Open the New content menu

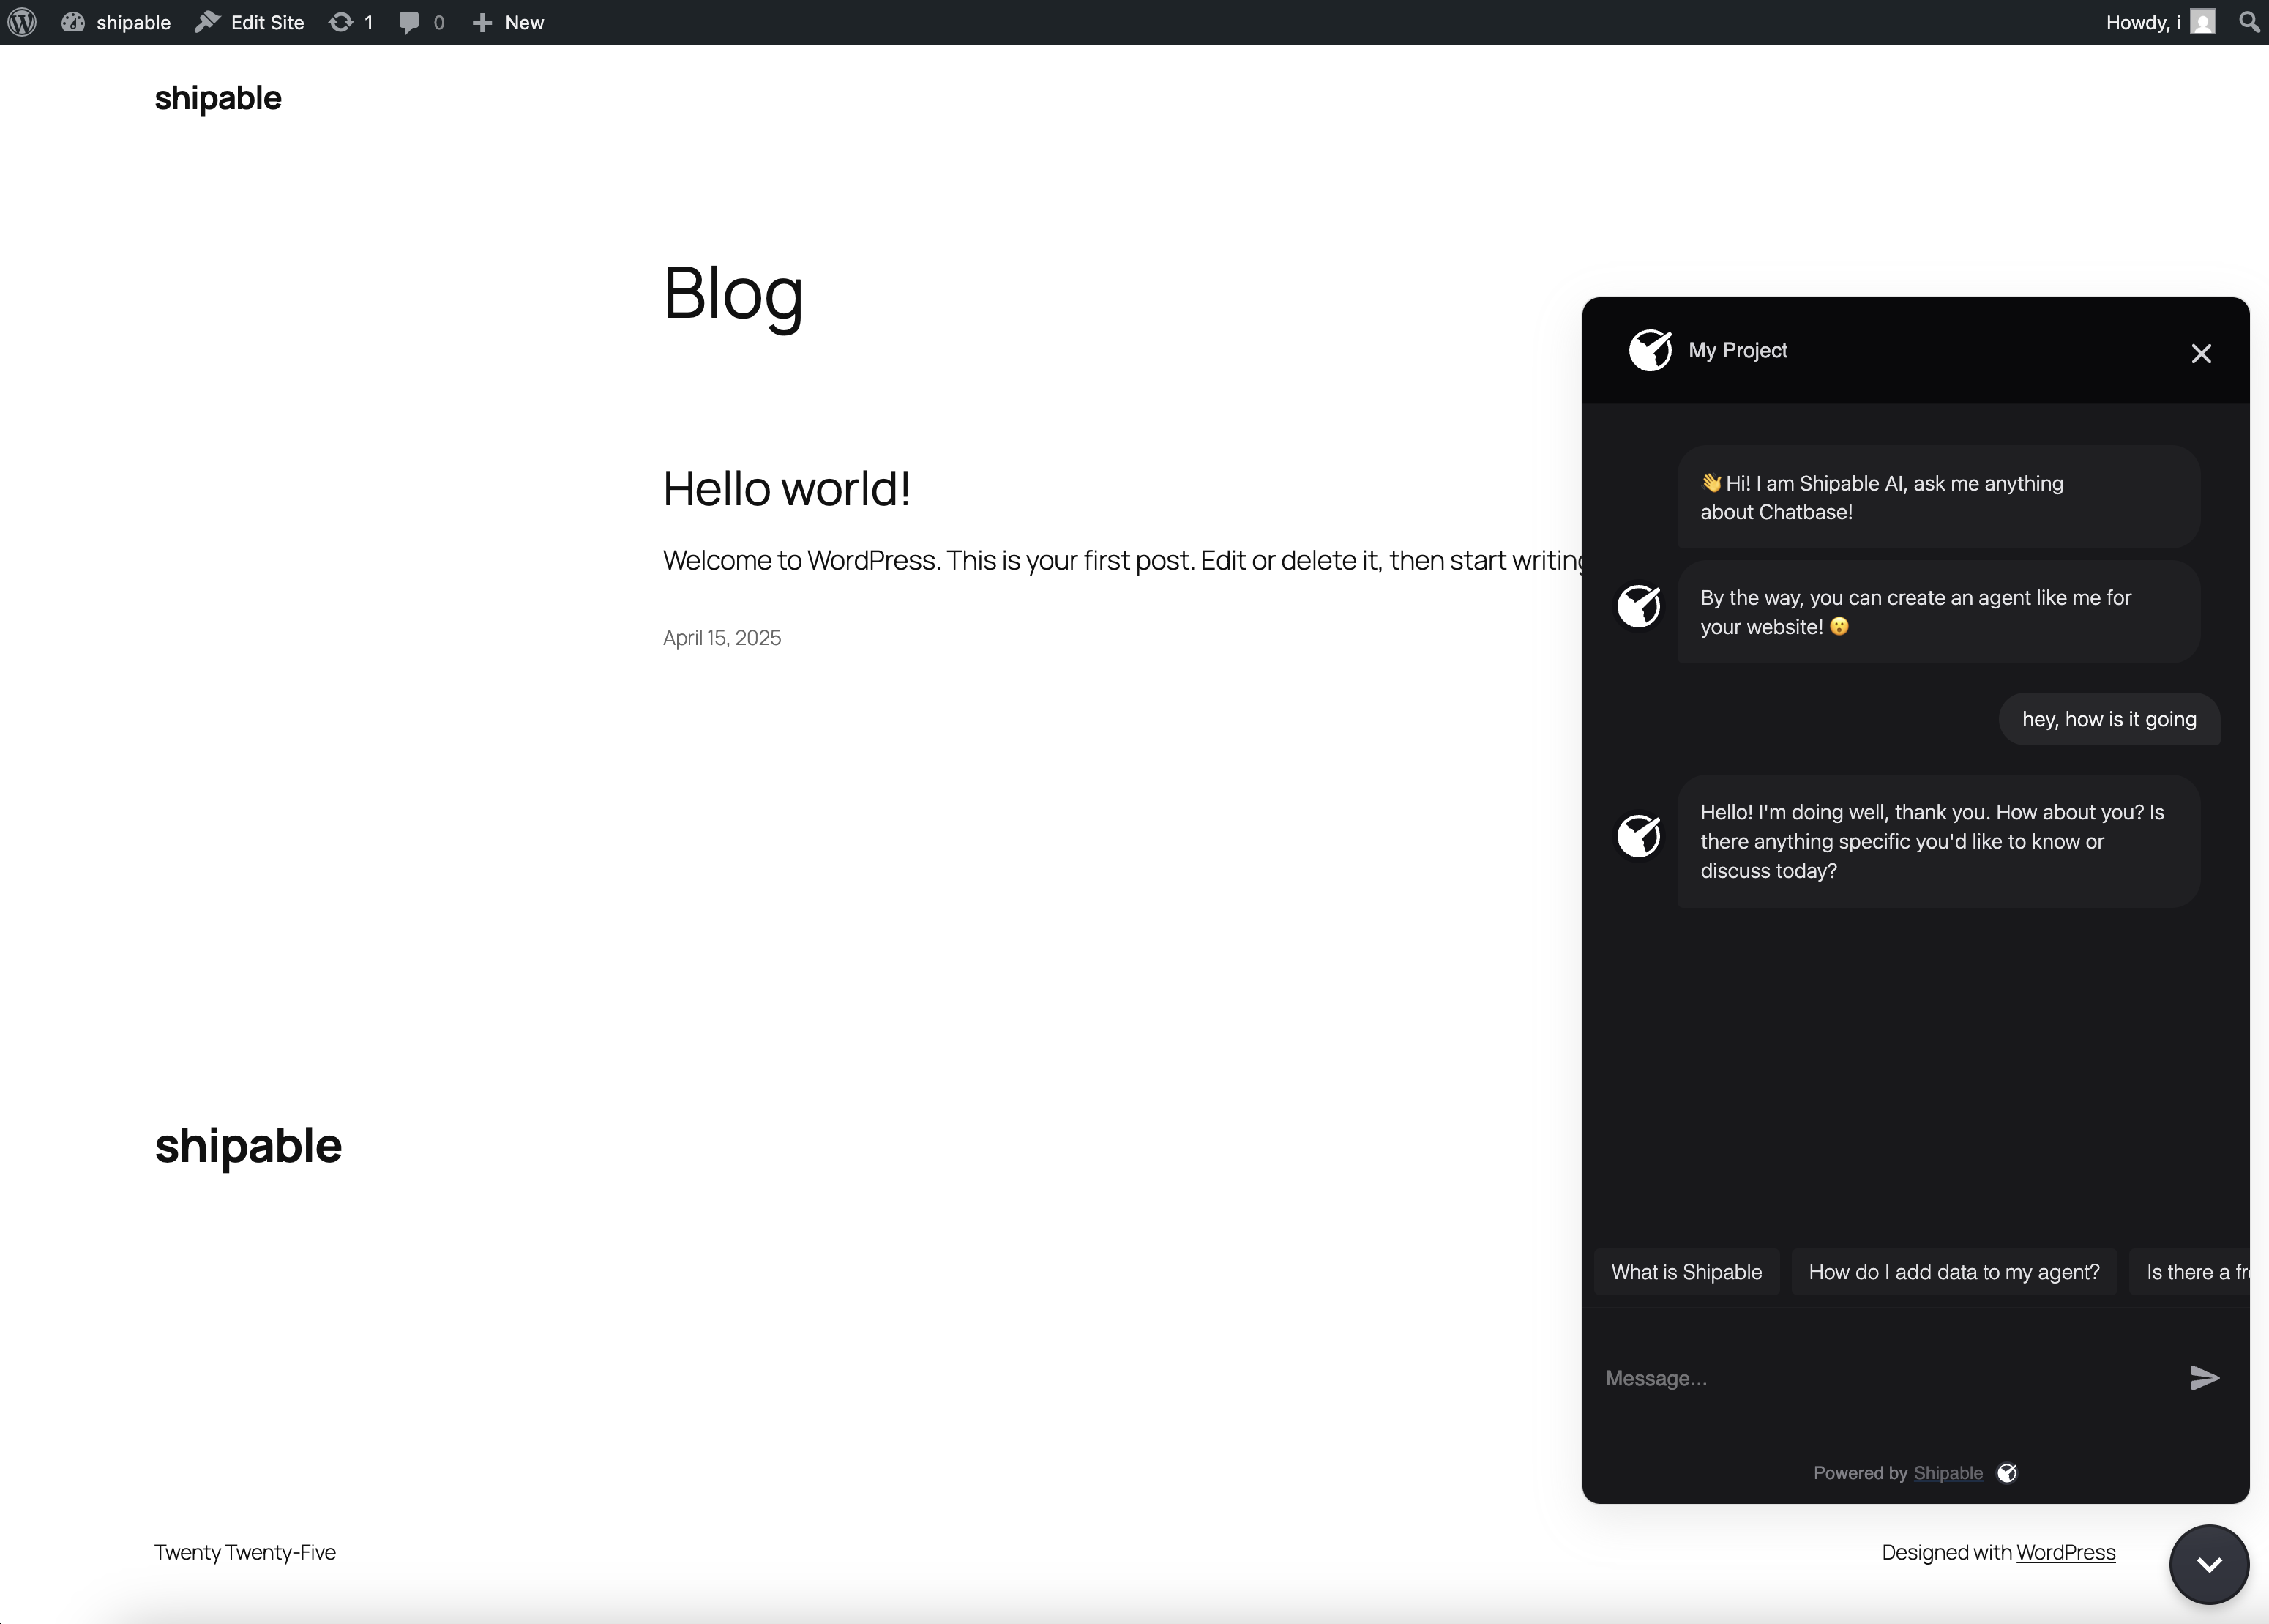tap(508, 22)
